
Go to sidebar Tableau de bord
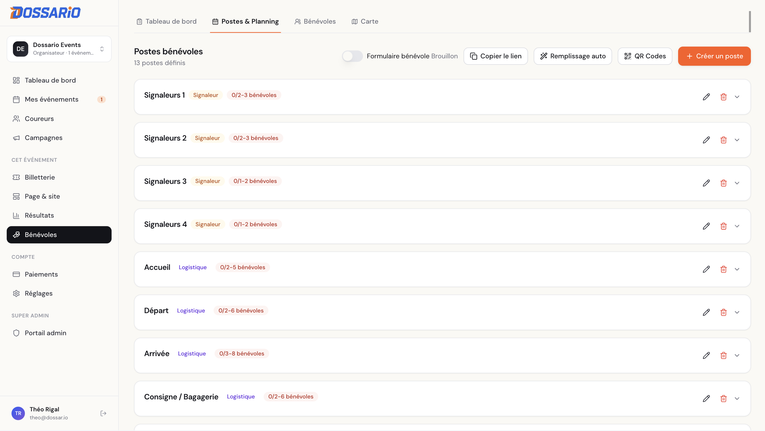pyautogui.click(x=59, y=80)
